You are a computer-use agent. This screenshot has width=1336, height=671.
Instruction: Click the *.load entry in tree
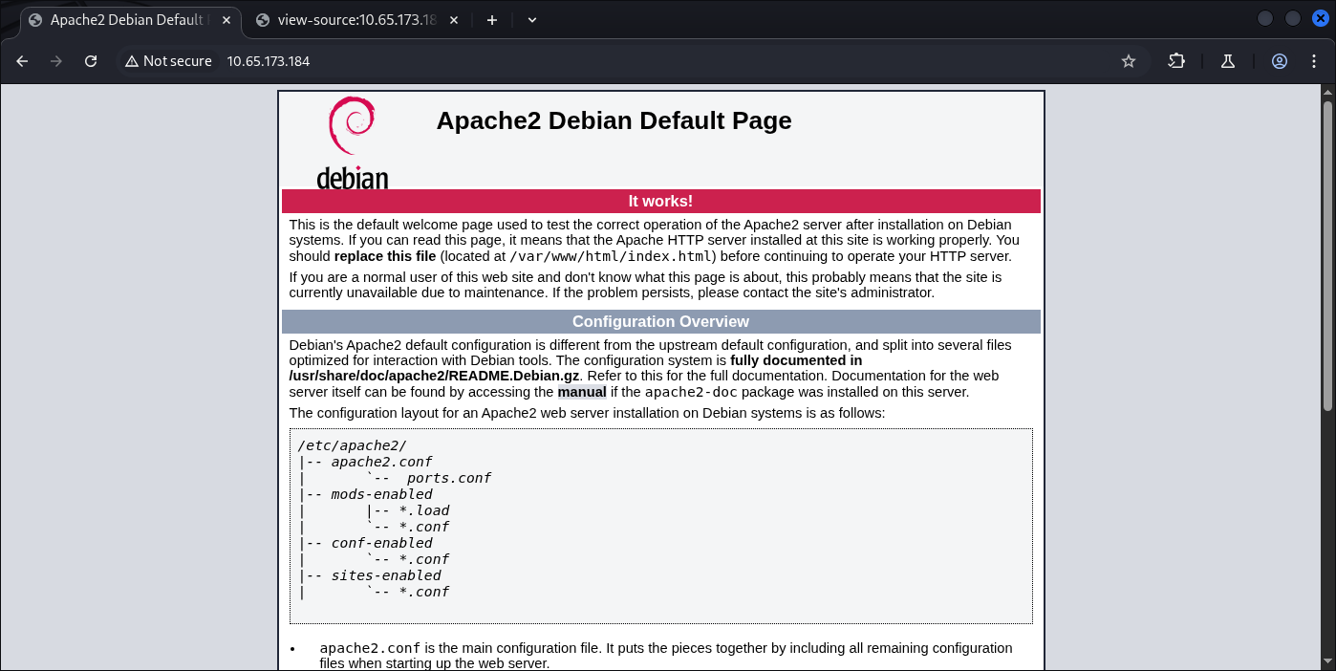click(424, 510)
